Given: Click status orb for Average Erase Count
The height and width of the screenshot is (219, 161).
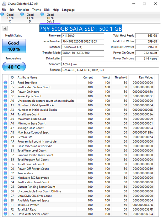Looking at the screenshot, I should pos(5,128).
